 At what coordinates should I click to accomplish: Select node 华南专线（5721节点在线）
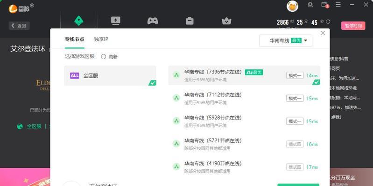244,144
